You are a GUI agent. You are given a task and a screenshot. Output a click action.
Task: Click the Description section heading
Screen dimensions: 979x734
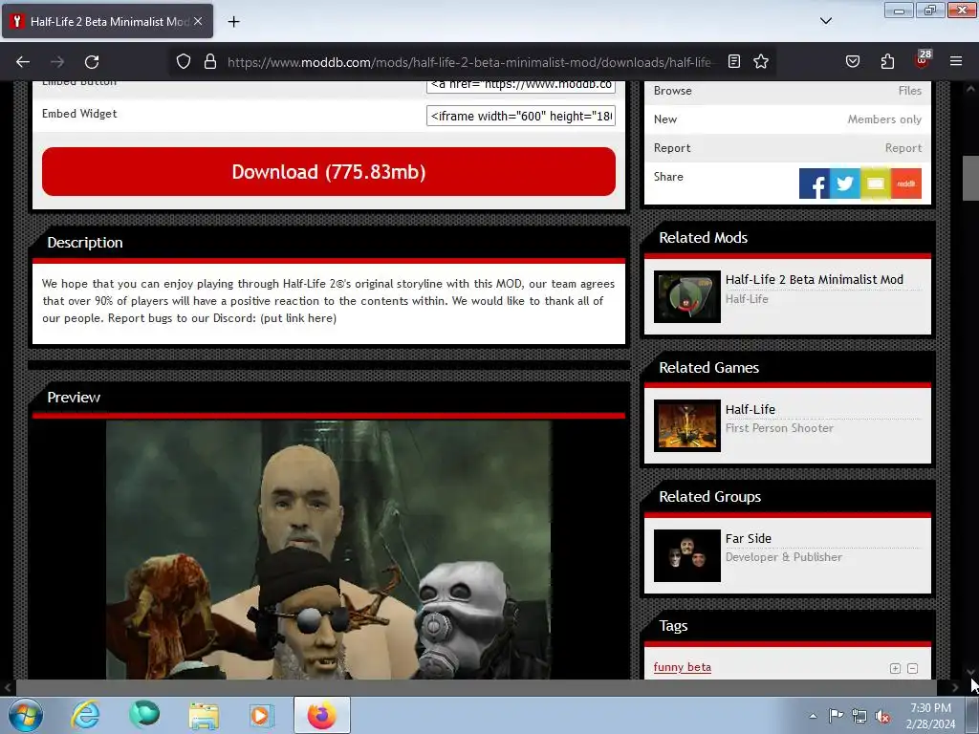85,243
